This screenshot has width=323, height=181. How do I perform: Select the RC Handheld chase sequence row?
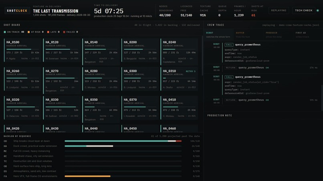pyautogui.click(x=101, y=156)
